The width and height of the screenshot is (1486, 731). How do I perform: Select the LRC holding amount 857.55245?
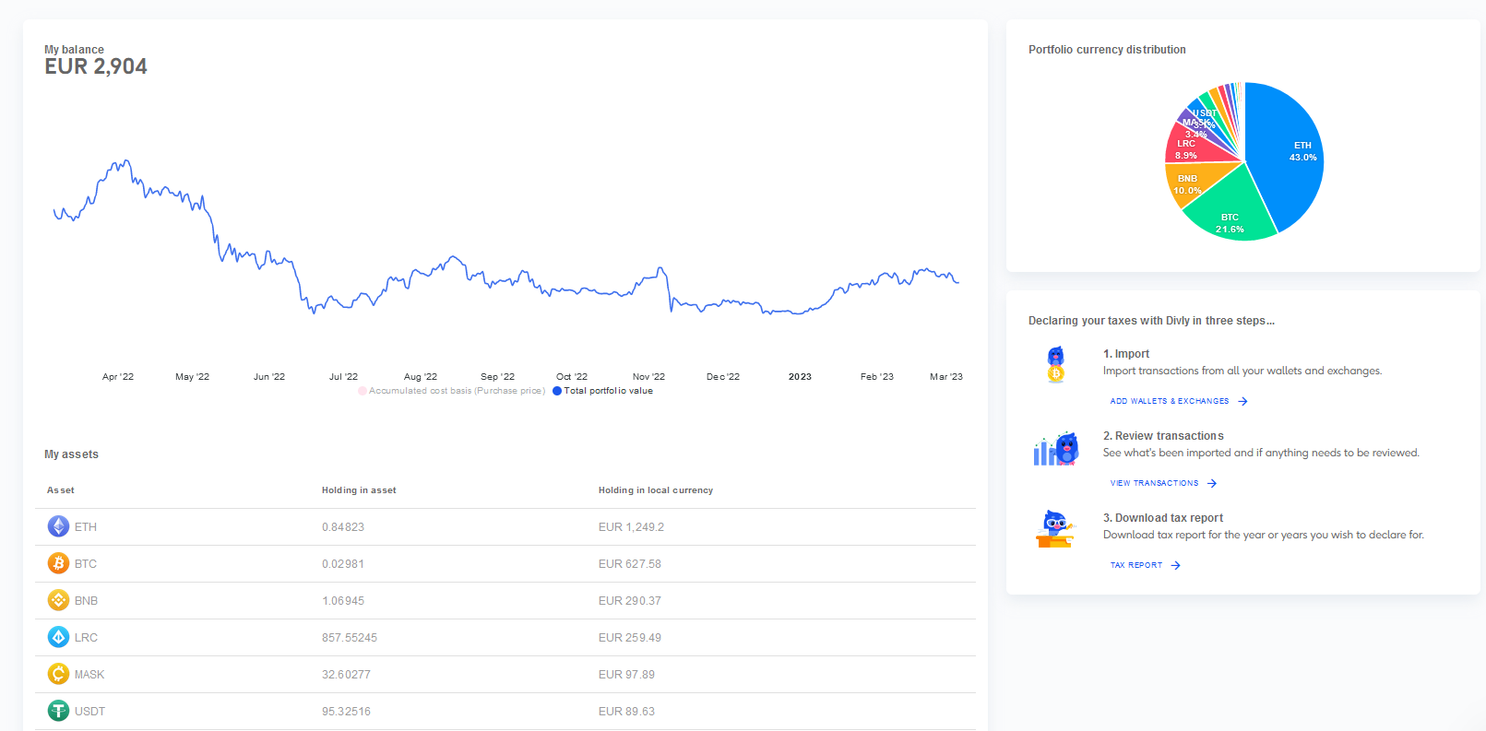[350, 638]
